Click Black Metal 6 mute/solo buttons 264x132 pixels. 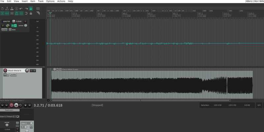tap(33, 71)
